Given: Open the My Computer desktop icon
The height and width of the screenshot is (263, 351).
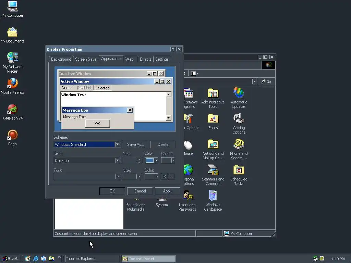Looking at the screenshot, I should (x=12, y=9).
